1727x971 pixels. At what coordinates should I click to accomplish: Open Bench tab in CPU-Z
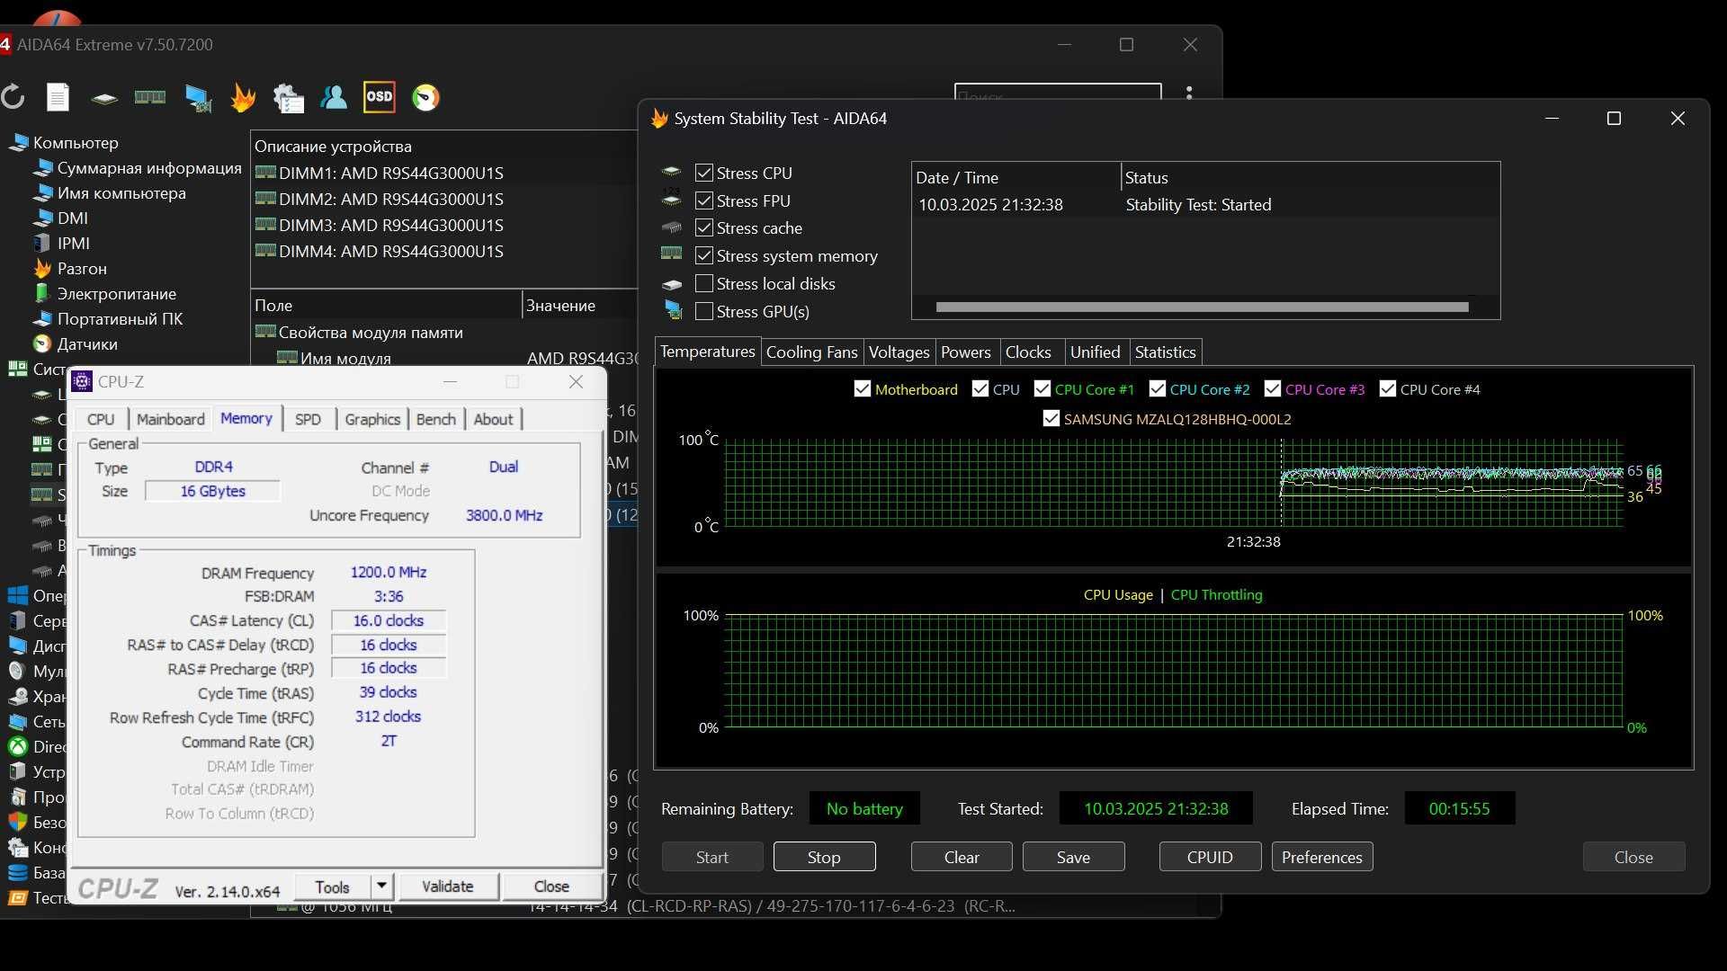(x=435, y=419)
